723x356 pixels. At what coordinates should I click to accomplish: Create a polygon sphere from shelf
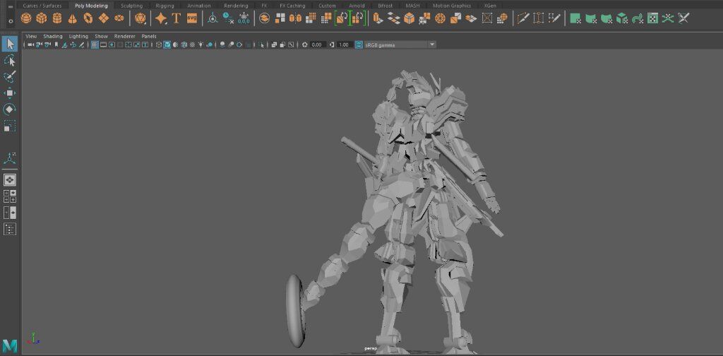pos(26,18)
